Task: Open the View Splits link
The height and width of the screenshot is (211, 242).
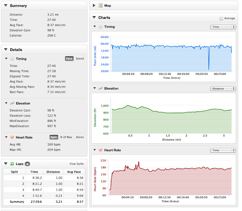Action: point(76,164)
